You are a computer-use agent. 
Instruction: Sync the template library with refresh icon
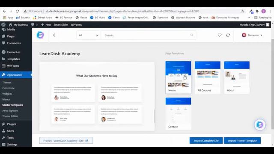(x=228, y=35)
